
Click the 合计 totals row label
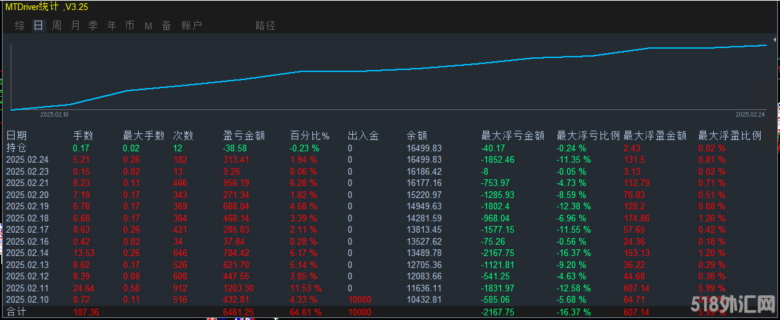[x=16, y=312]
